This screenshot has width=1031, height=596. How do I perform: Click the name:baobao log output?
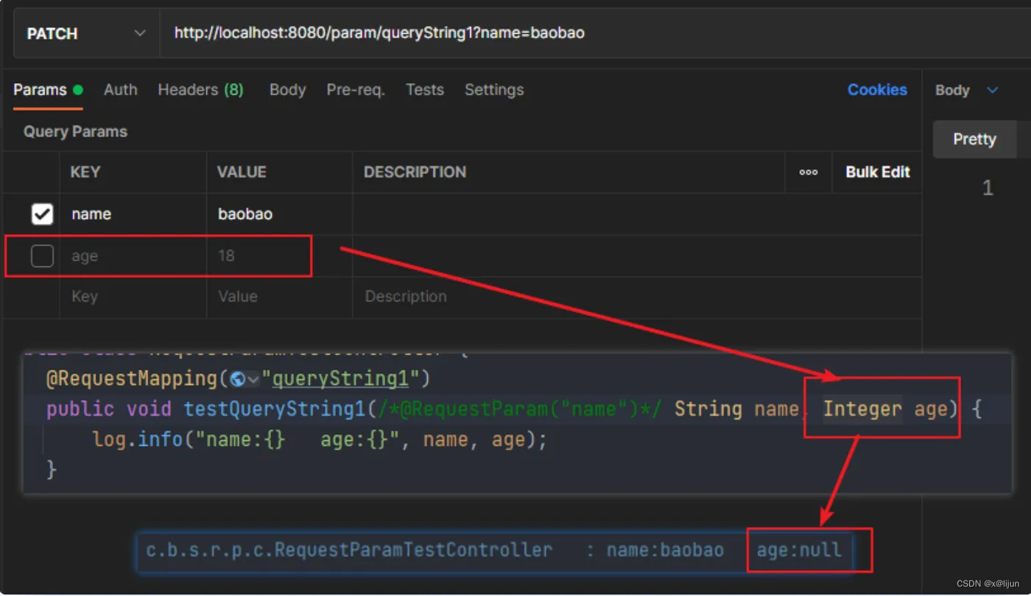point(665,550)
